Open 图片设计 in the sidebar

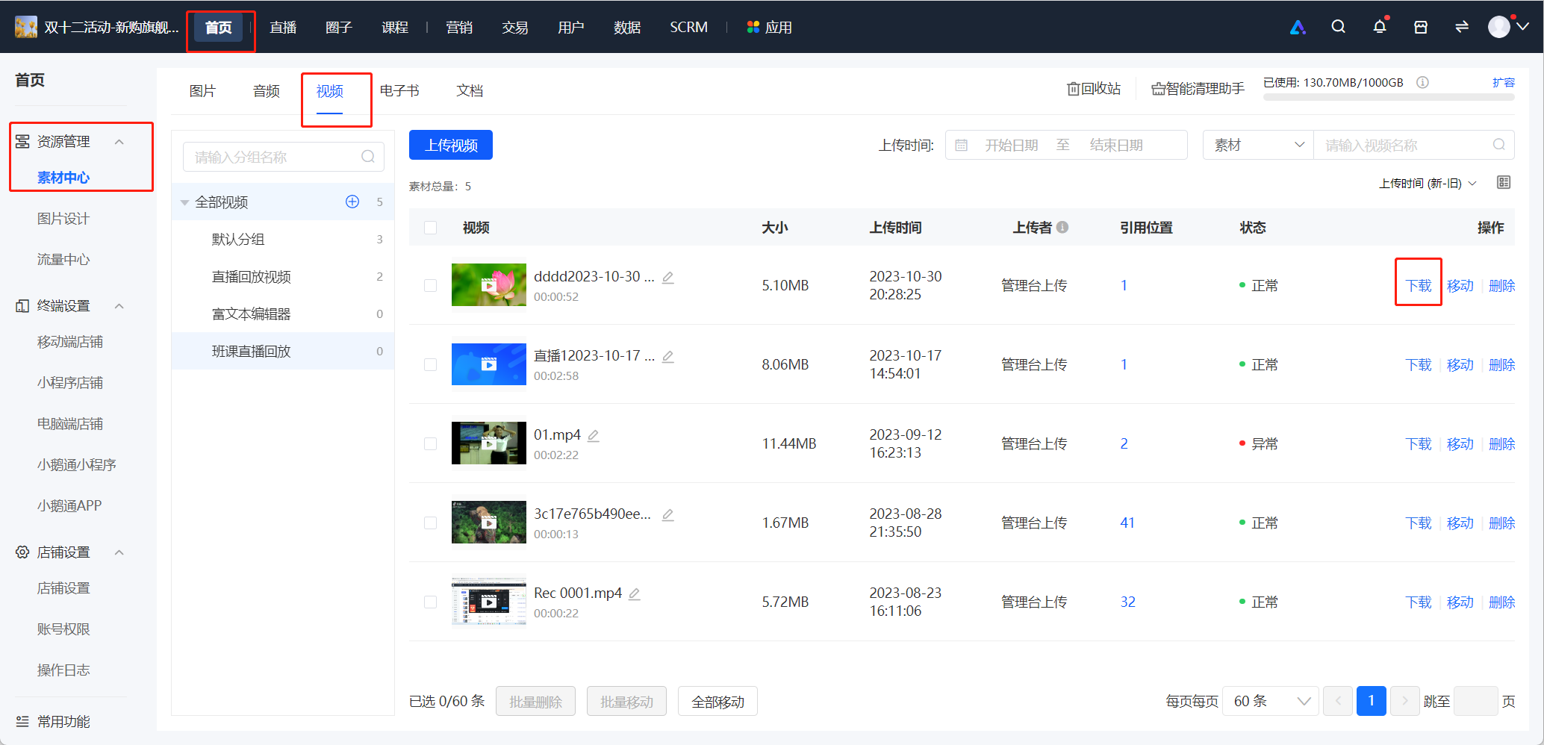(x=63, y=219)
